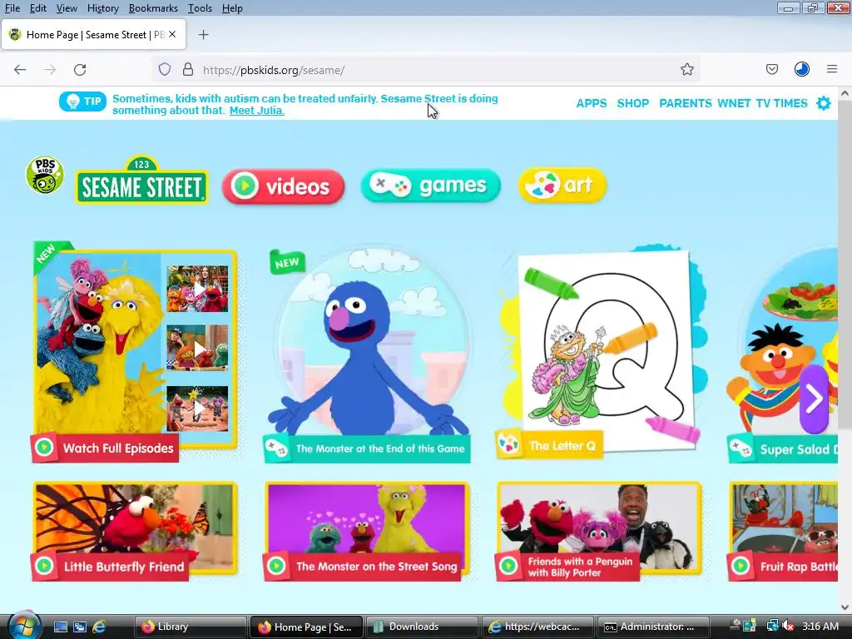Click the red videos button
The image size is (852, 639).
(283, 186)
